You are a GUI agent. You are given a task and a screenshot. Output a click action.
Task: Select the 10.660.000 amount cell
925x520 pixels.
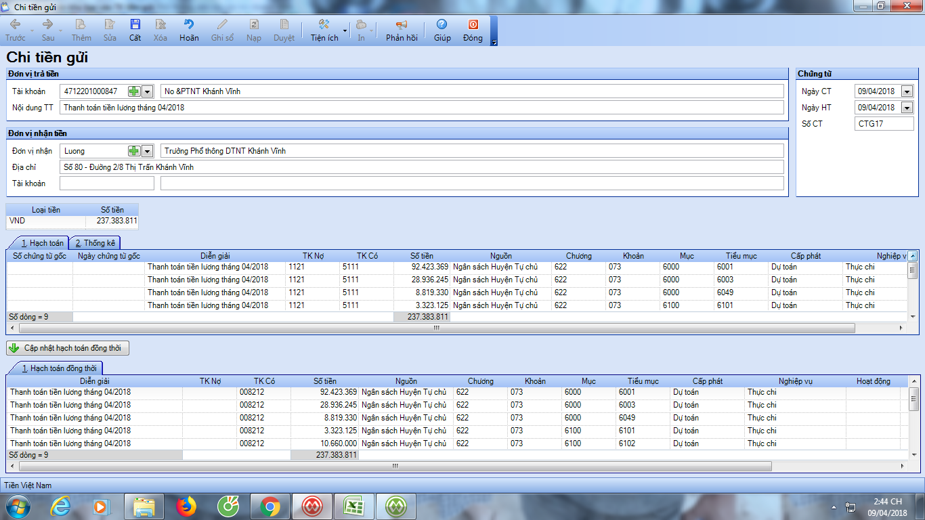[324, 443]
